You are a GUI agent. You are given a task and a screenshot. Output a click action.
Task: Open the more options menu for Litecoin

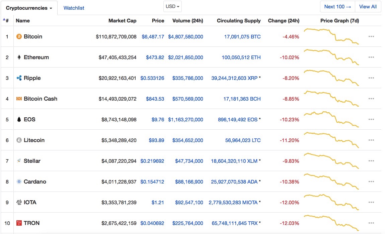pos(371,140)
